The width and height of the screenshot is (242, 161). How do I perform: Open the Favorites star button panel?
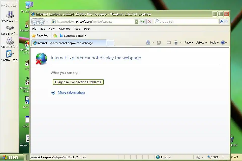[40, 35]
